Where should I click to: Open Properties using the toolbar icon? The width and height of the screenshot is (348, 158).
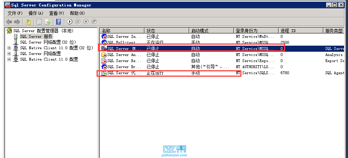pyautogui.click(x=39, y=22)
